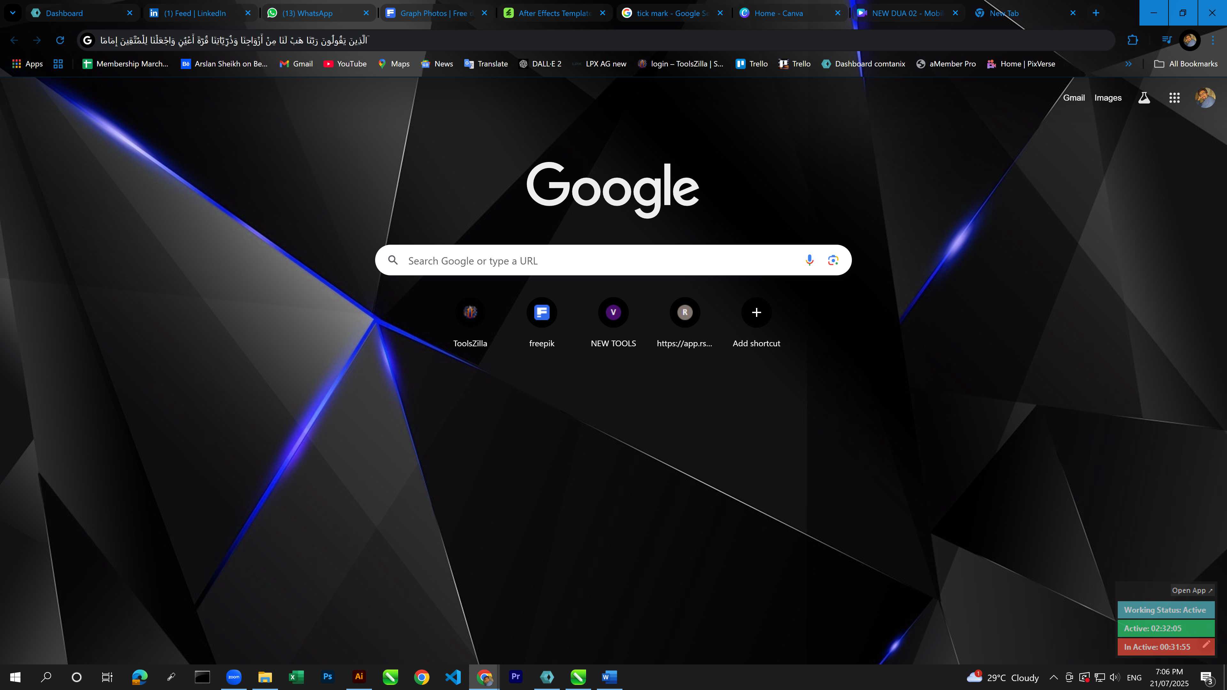Open Excel from the taskbar
The height and width of the screenshot is (690, 1227).
click(x=296, y=677)
